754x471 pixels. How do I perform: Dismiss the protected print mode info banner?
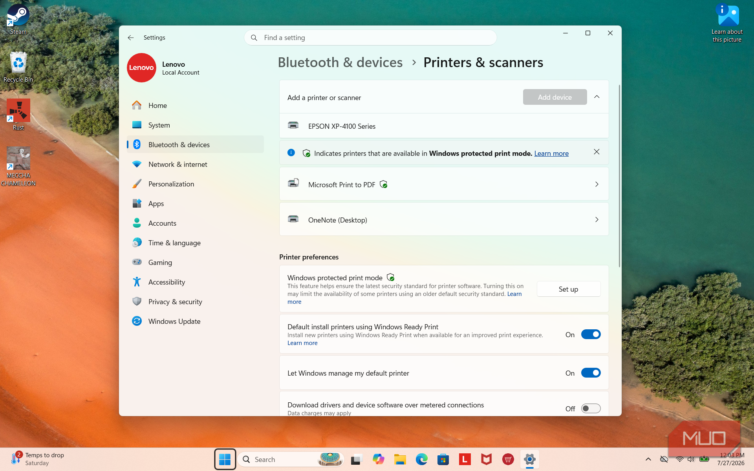[597, 152]
